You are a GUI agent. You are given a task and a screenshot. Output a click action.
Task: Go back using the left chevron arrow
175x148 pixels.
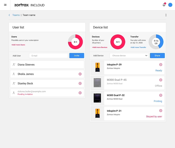click(x=9, y=15)
